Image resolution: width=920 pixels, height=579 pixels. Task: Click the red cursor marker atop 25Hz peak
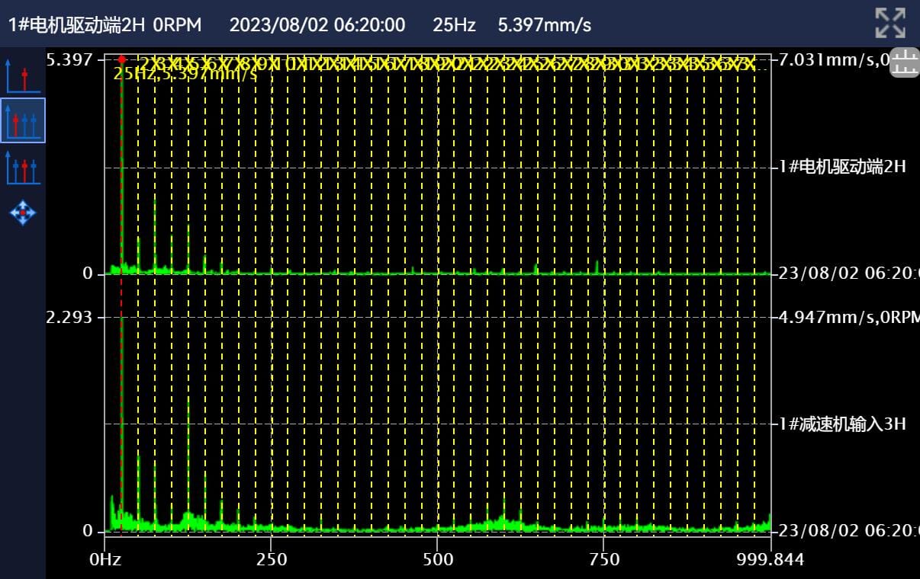(121, 59)
